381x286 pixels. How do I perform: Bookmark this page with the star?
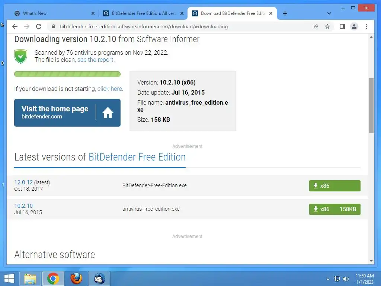[x=327, y=26]
